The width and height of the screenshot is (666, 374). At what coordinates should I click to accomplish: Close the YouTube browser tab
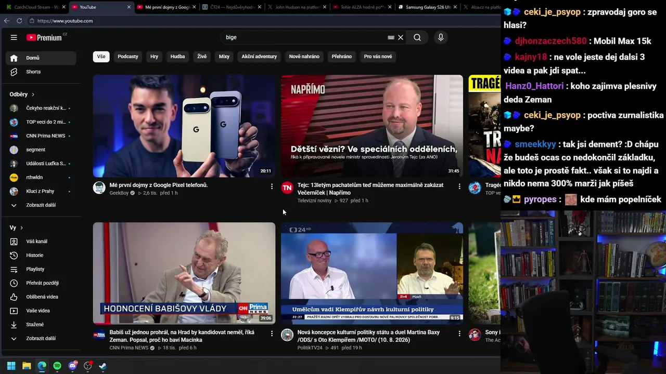coord(129,7)
